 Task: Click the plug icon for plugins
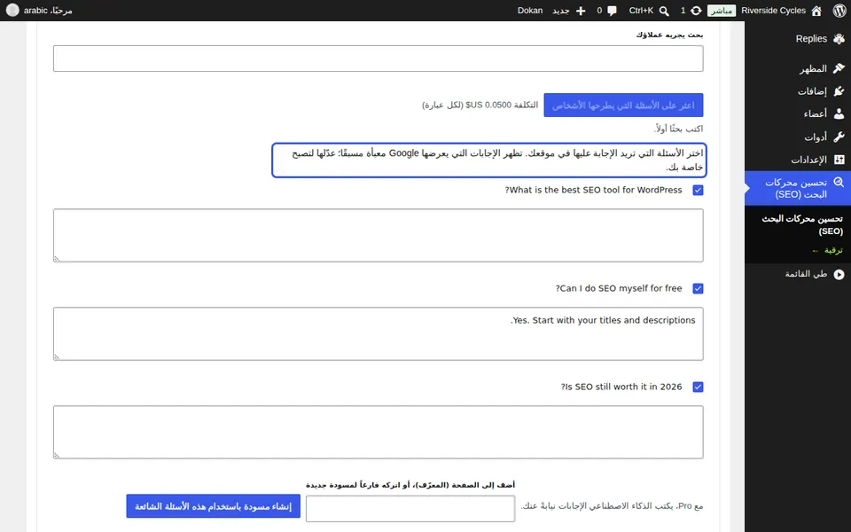pyautogui.click(x=839, y=90)
